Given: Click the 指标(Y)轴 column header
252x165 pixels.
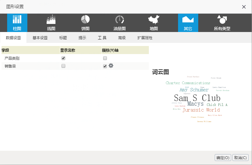Looking at the screenshot, I should [125, 50].
